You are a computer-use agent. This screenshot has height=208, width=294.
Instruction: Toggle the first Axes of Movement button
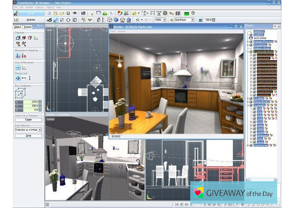[18, 67]
